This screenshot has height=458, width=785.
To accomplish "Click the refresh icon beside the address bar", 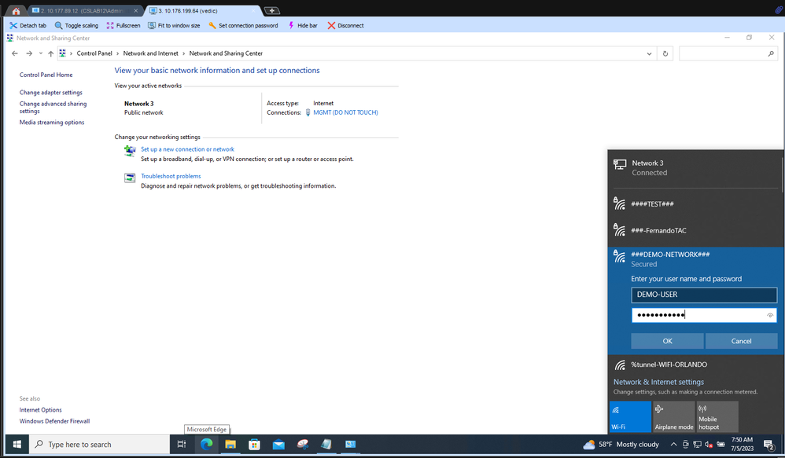I will [x=665, y=53].
